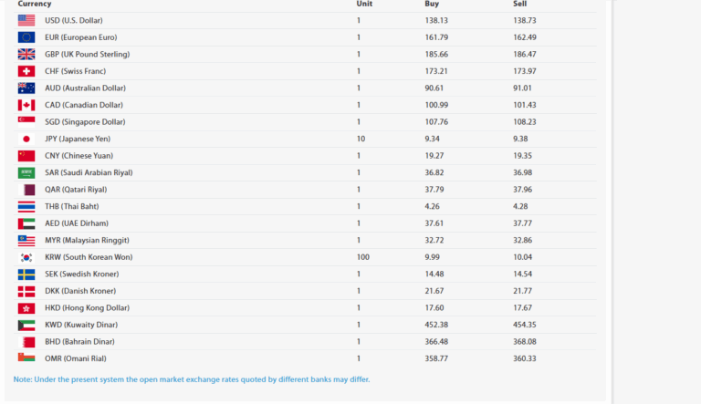Click the European Union flag icon
The height and width of the screenshot is (404, 701).
[26, 37]
